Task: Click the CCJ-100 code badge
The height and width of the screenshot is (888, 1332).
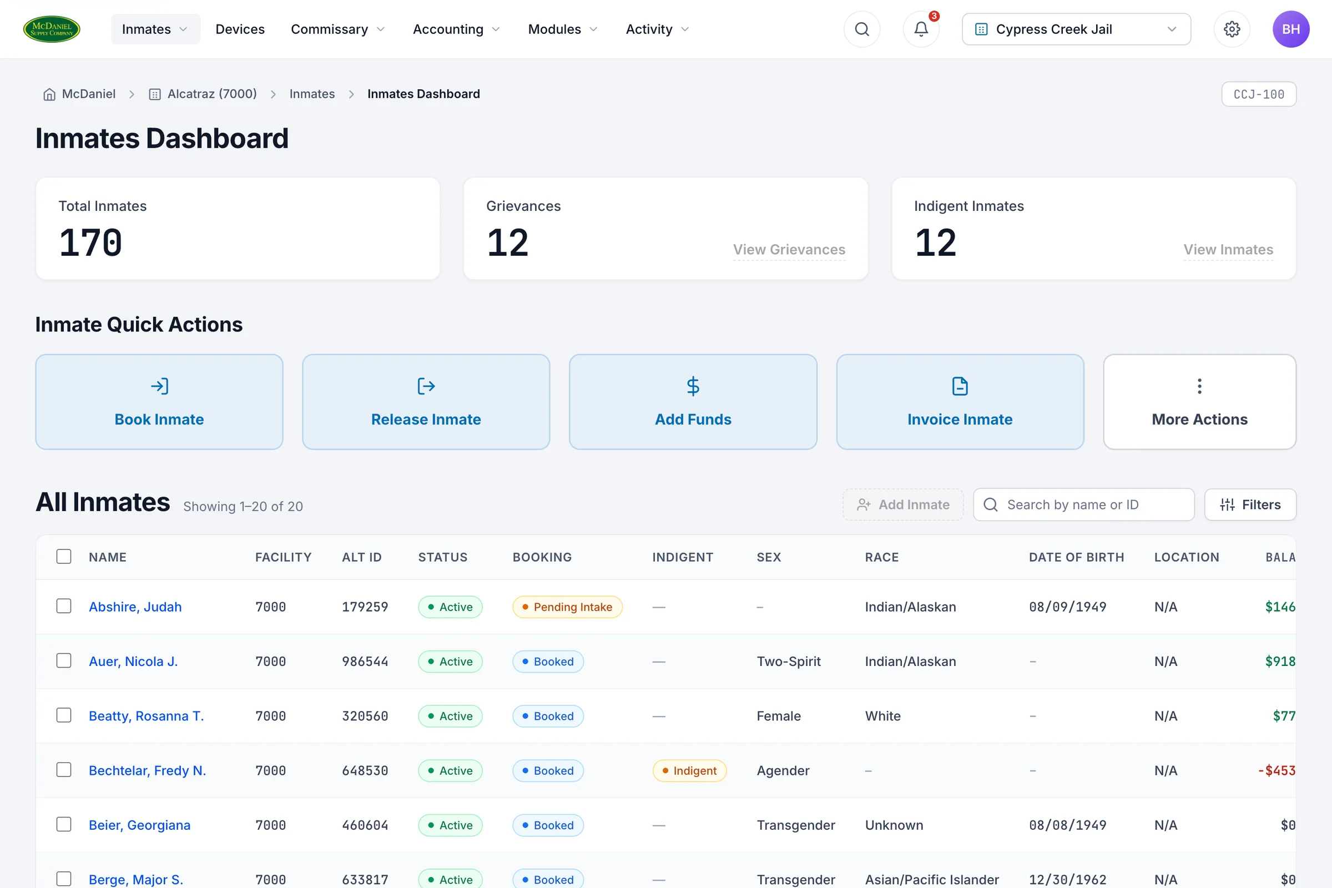Action: tap(1258, 94)
